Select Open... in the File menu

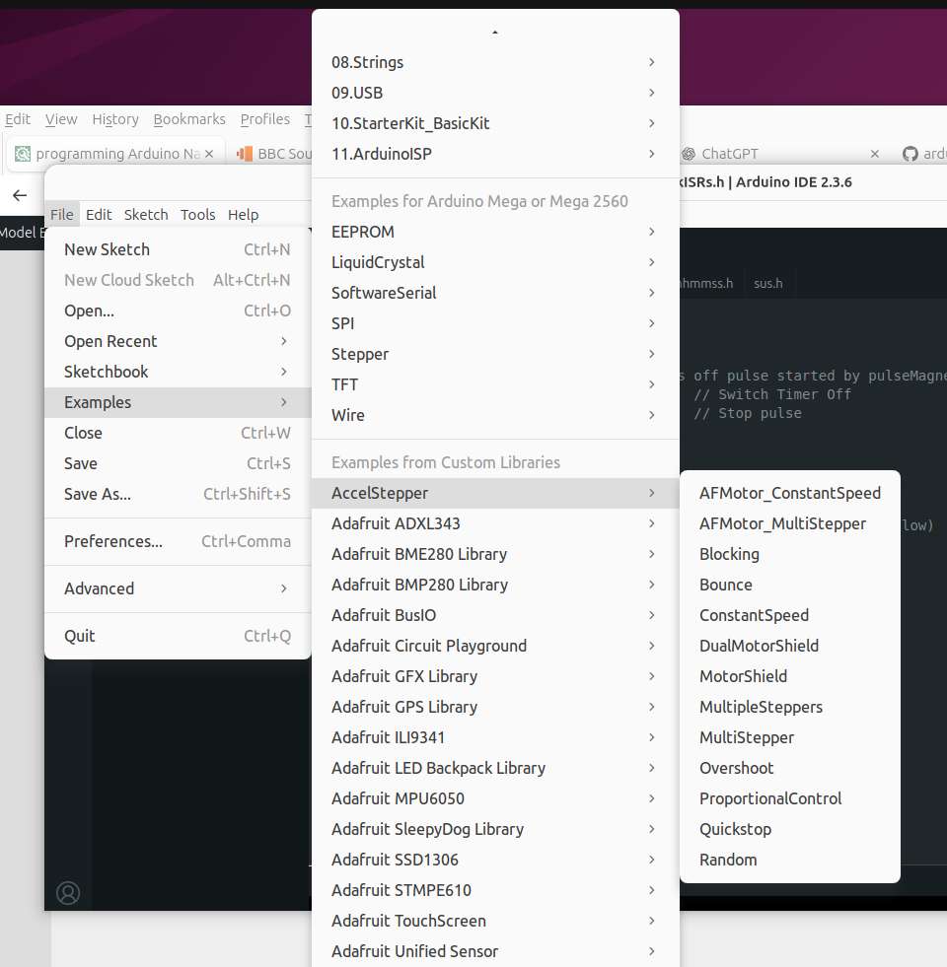click(x=178, y=311)
